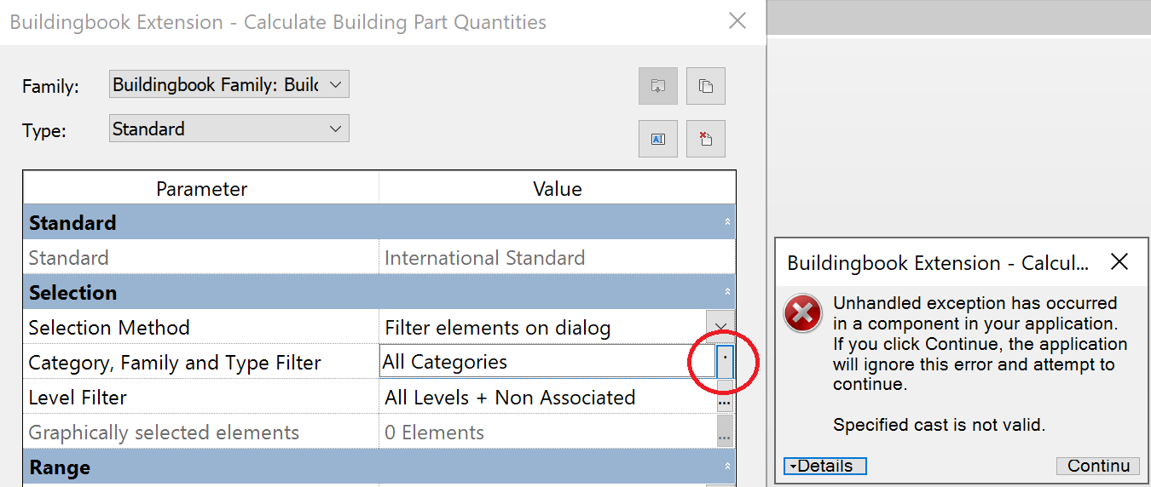Expand the Selection Method dropdown arrow
This screenshot has height=487, width=1151.
720,328
